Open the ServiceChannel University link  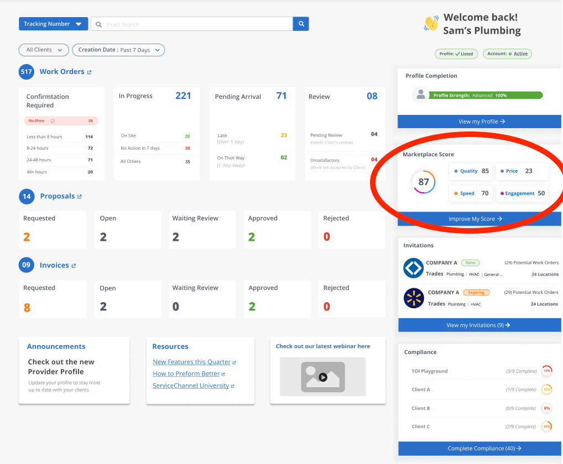(x=191, y=386)
